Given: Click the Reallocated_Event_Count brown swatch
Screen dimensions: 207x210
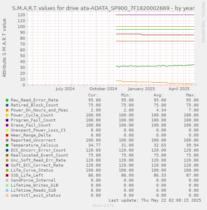Looking at the screenshot, I should [7, 155].
